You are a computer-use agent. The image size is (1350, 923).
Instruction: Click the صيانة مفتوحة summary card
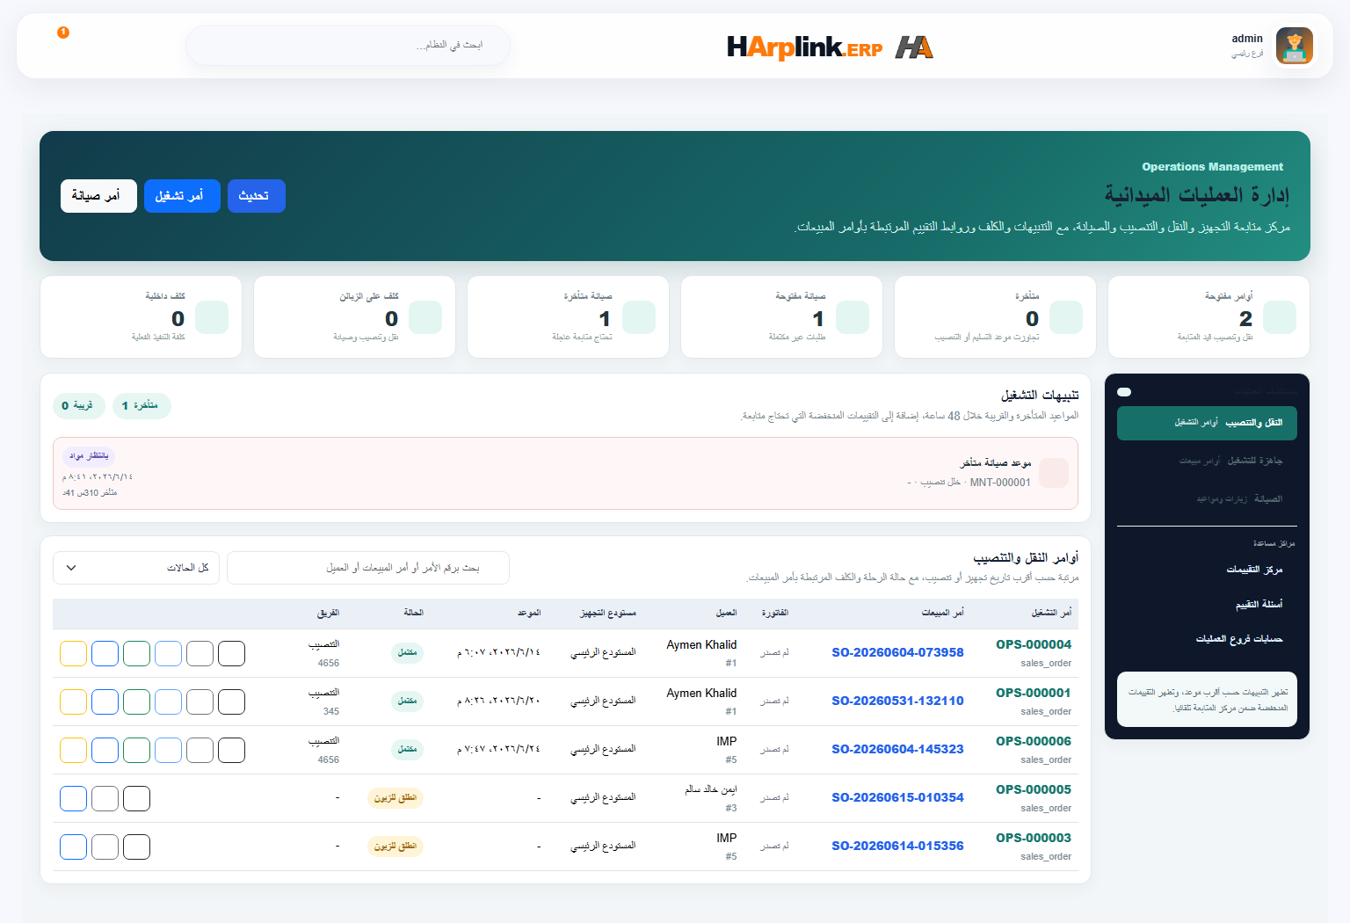781,317
